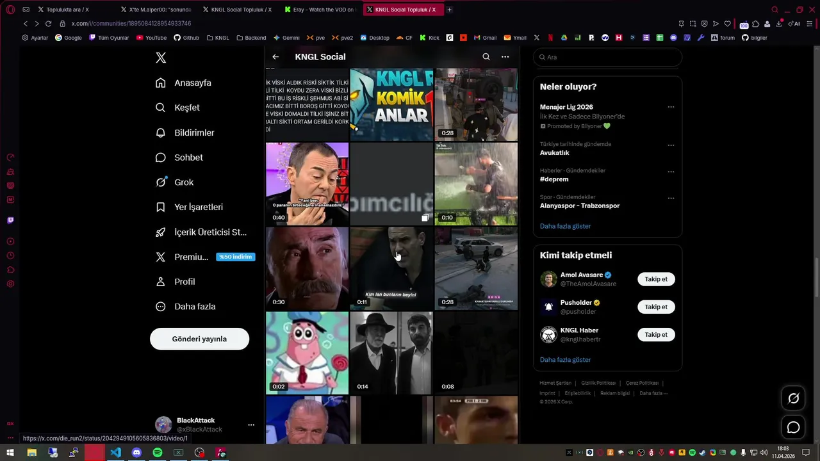Open floating Grok button
Viewport: 820px width, 461px height.
click(793, 399)
